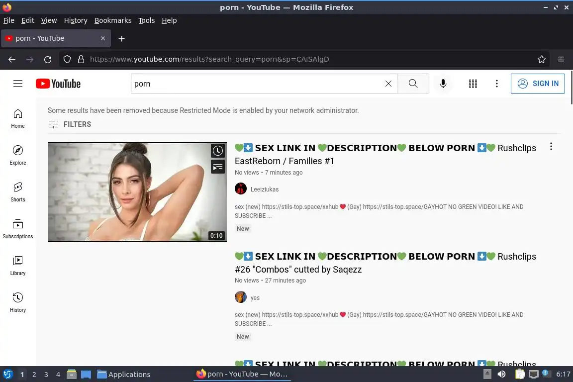Click the Leeiziukas channel avatar
573x382 pixels.
[x=240, y=189]
